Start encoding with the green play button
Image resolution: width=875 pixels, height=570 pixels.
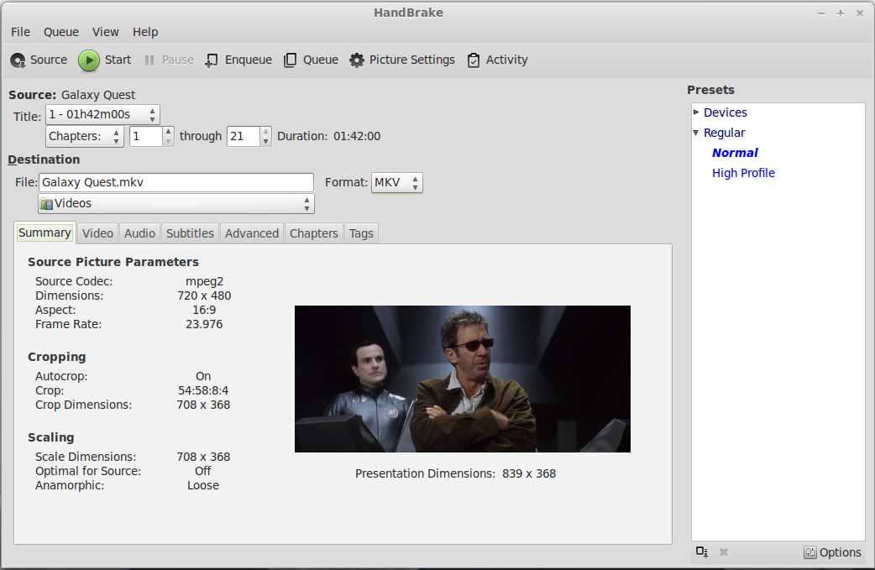(104, 60)
